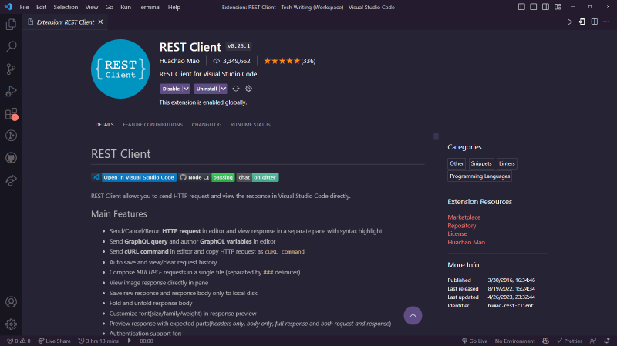Open the Run menu

pyautogui.click(x=126, y=7)
